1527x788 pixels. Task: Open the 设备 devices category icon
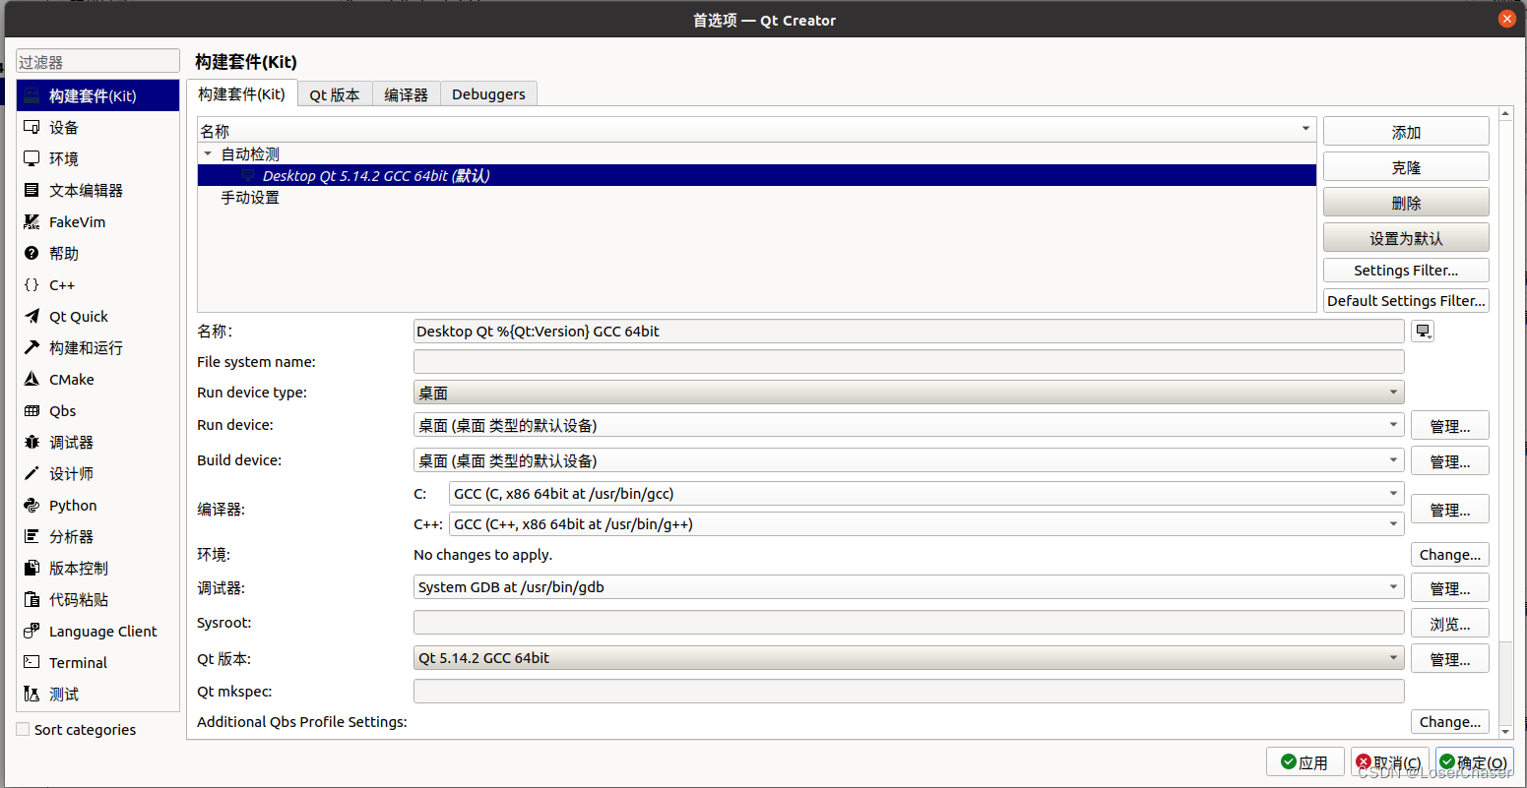coord(32,127)
